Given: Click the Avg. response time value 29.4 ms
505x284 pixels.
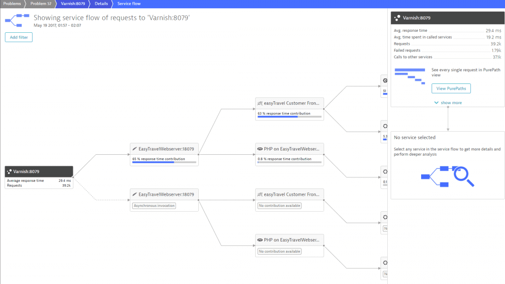Looking at the screenshot, I should coord(493,30).
